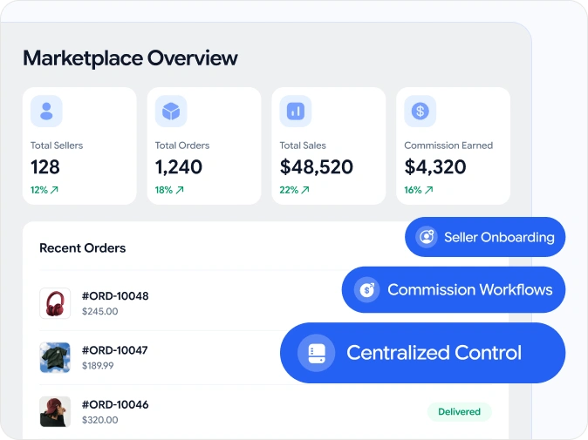This screenshot has width=588, height=440.
Task: Open order #ORD-10047
Action: [x=115, y=350]
